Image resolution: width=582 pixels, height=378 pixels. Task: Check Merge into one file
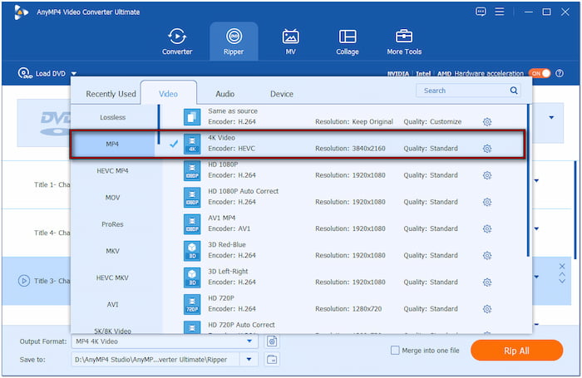tap(395, 351)
